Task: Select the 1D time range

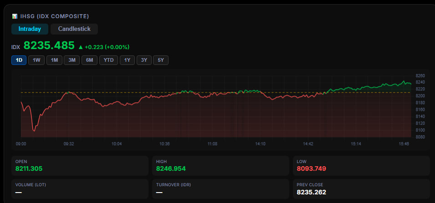Action: point(19,60)
